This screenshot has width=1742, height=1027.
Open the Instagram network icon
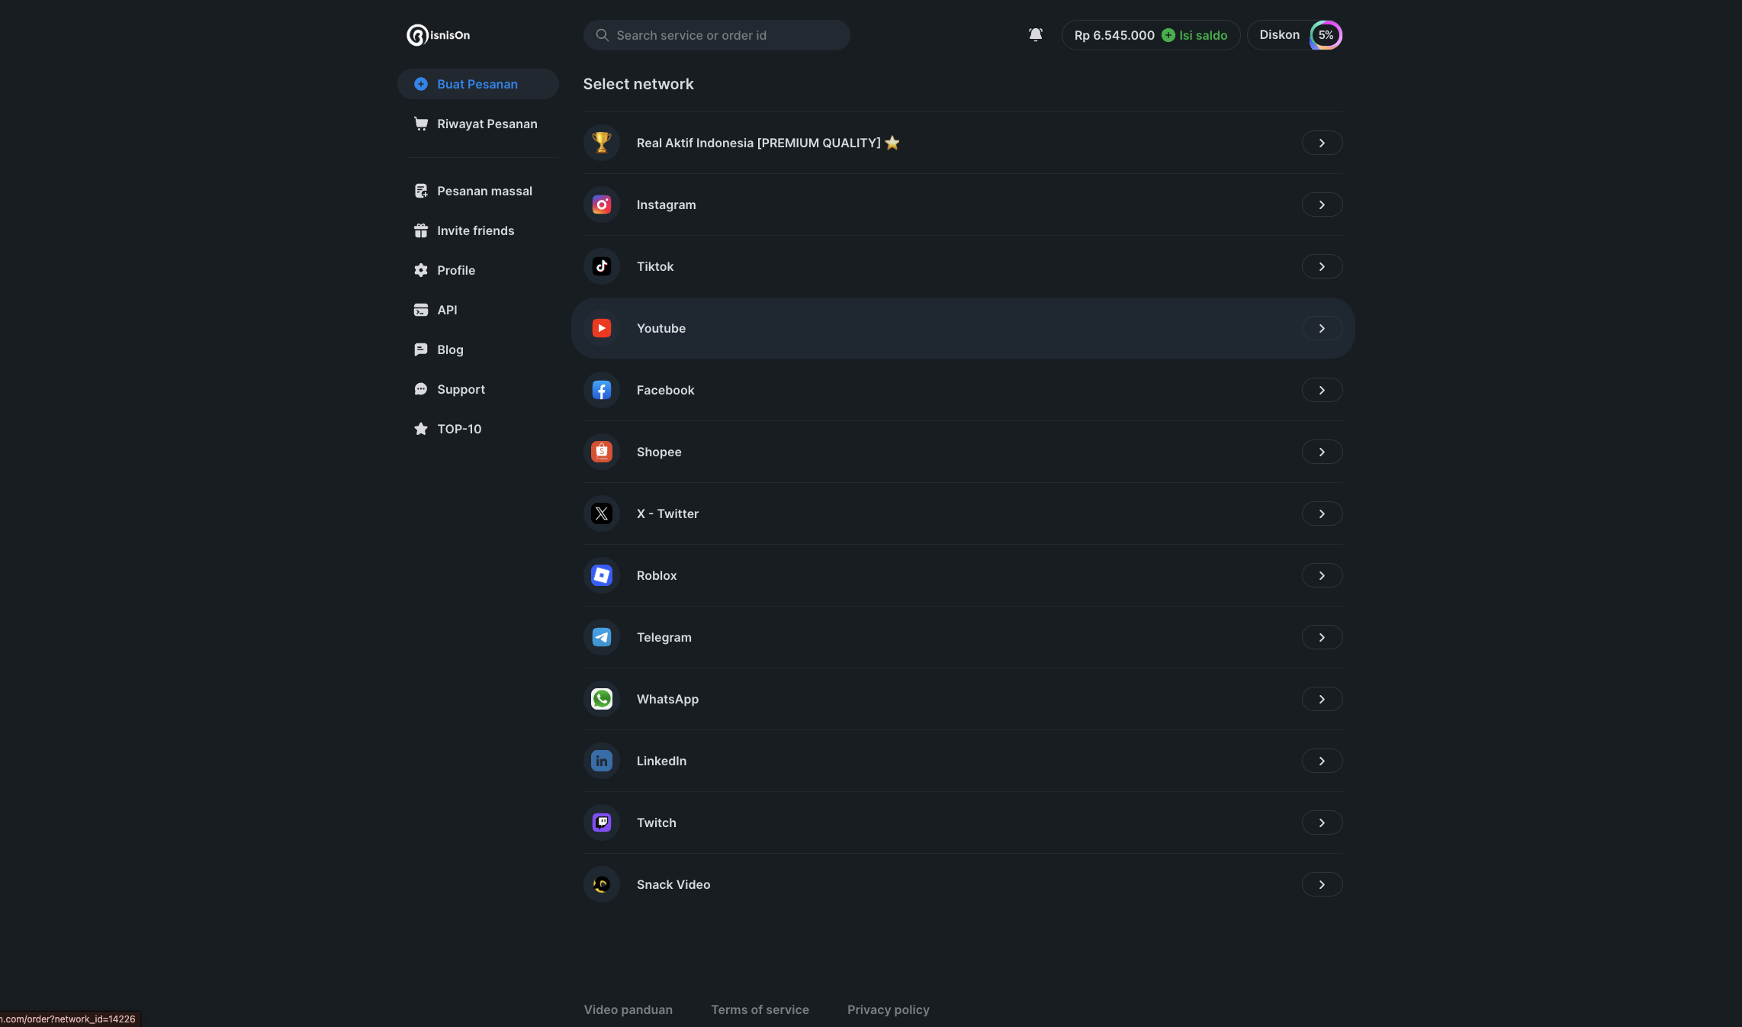pos(602,204)
